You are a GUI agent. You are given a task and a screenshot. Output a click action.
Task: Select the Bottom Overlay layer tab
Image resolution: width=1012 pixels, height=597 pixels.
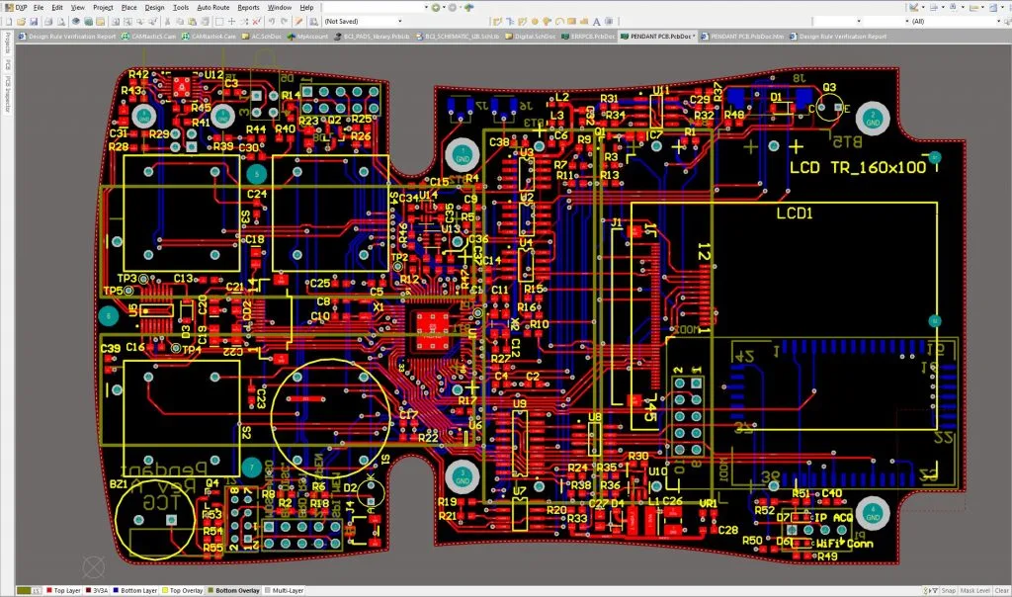point(233,590)
